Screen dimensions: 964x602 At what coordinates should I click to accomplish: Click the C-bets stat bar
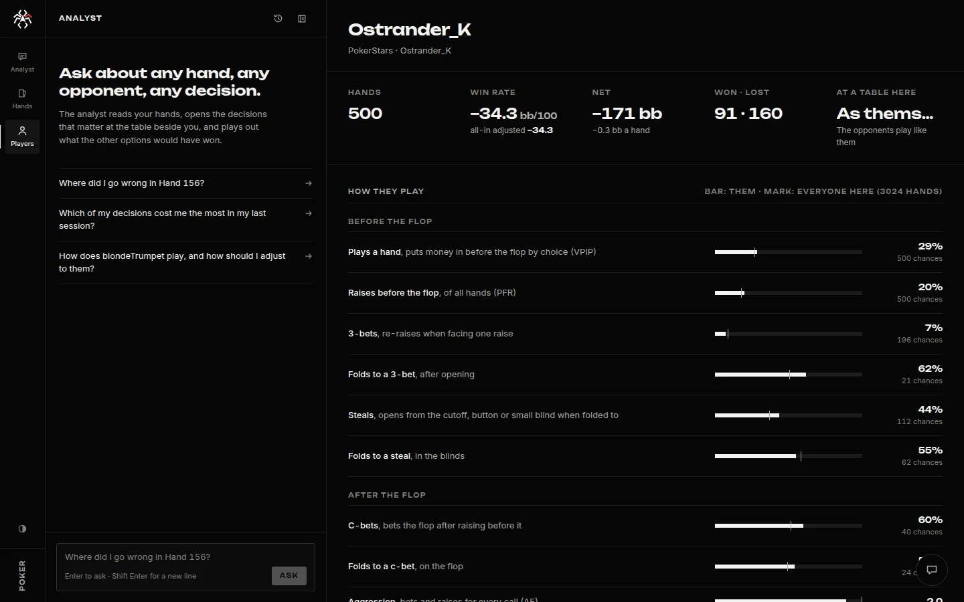coord(789,526)
